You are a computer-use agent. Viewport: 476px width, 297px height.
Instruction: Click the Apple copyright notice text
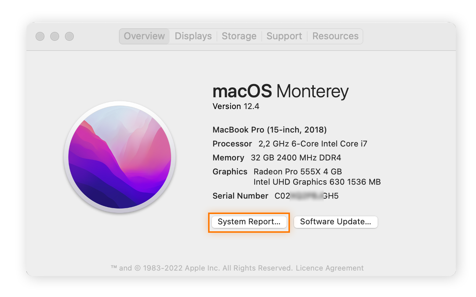(x=202, y=268)
